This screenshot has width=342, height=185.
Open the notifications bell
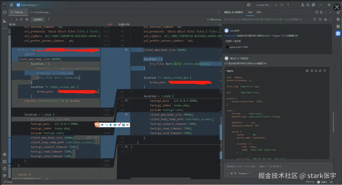338,12
